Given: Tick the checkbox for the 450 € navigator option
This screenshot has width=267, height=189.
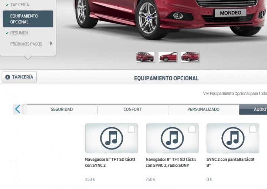Looking at the screenshot, I should click(131, 130).
